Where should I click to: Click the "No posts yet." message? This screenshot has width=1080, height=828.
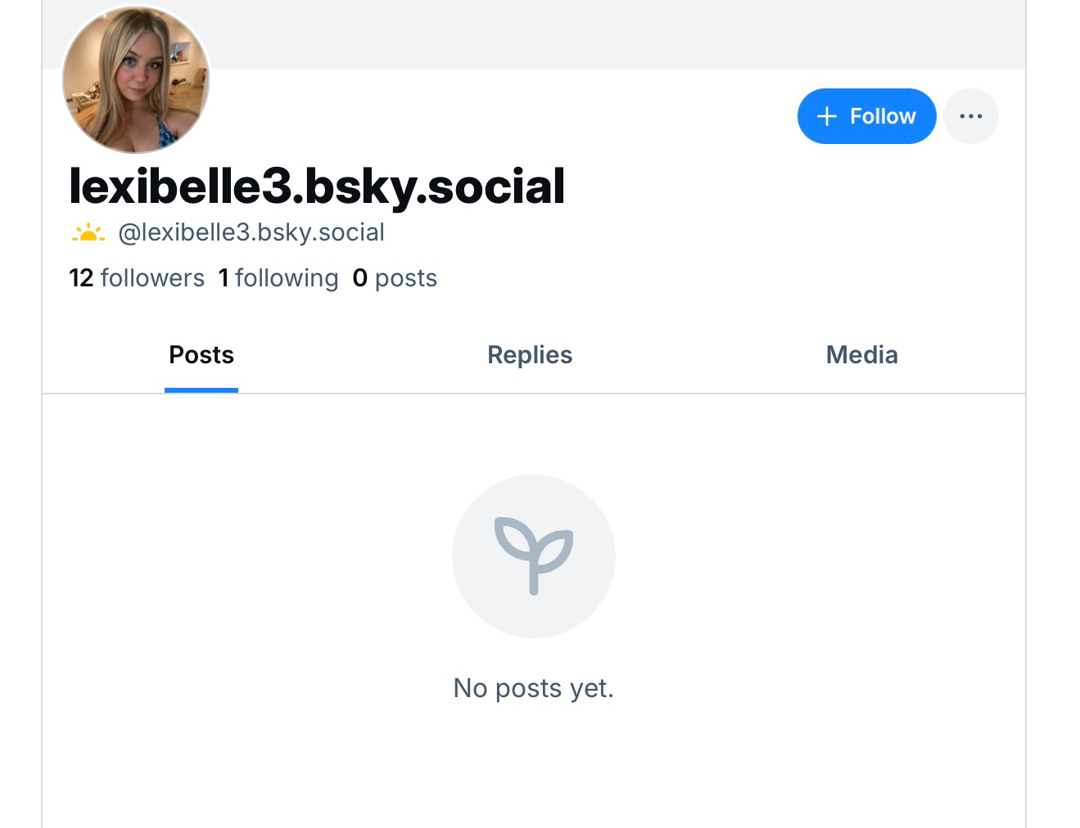tap(533, 688)
